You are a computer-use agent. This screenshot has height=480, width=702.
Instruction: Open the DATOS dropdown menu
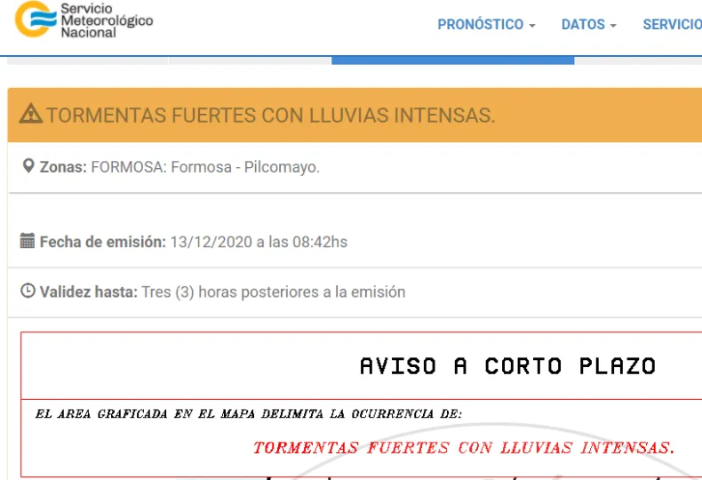point(589,24)
